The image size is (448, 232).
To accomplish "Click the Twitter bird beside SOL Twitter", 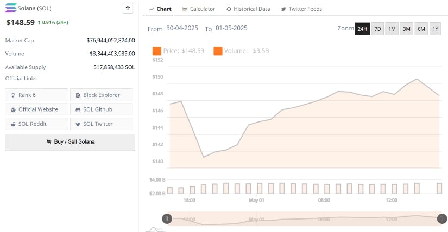I will (78, 124).
